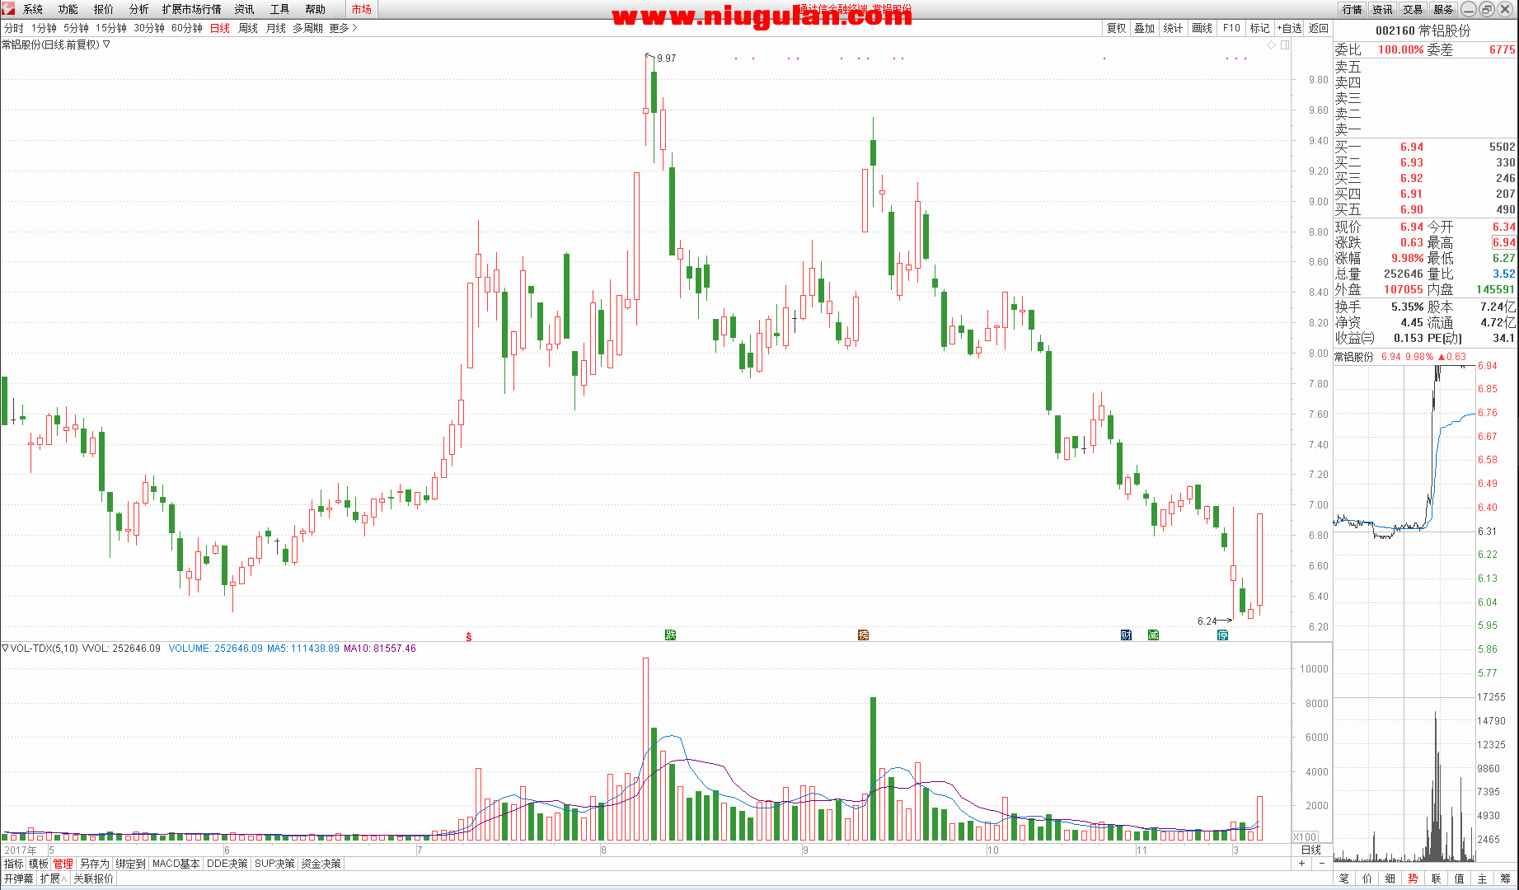Screen dimensions: 1519x890
Task: Click the red 市场 tab
Action: [361, 9]
